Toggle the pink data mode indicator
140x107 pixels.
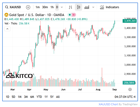74,15
